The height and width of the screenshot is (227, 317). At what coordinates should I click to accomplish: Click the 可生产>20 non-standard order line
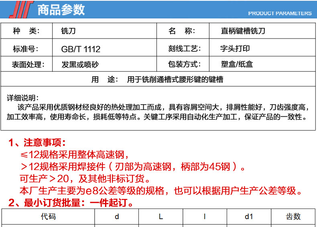[x=85, y=179]
